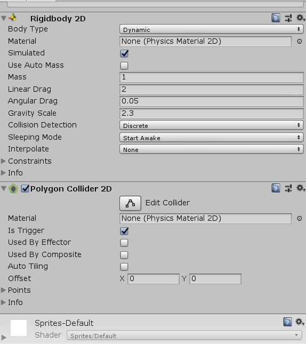Open the Interpolate dropdown
The image size is (306, 344).
coord(212,149)
